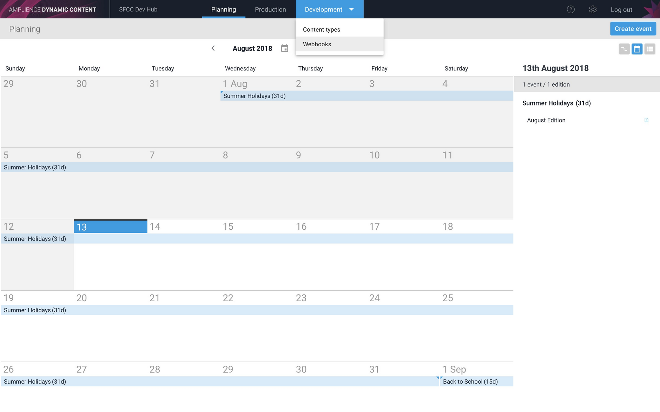Image resolution: width=660 pixels, height=412 pixels.
Task: Open the Production tab
Action: [270, 9]
